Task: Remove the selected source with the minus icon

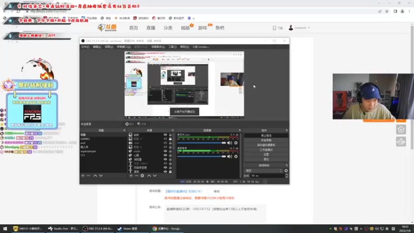Action: click(x=137, y=176)
